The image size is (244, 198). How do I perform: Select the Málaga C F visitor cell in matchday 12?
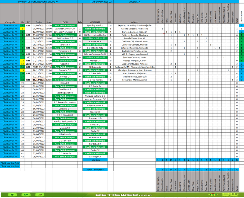(x=95, y=61)
